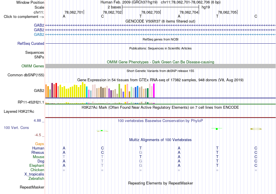Viewport: 276px width, 194px height.
Task: Click the orange Gaps label
Action: [40, 144]
